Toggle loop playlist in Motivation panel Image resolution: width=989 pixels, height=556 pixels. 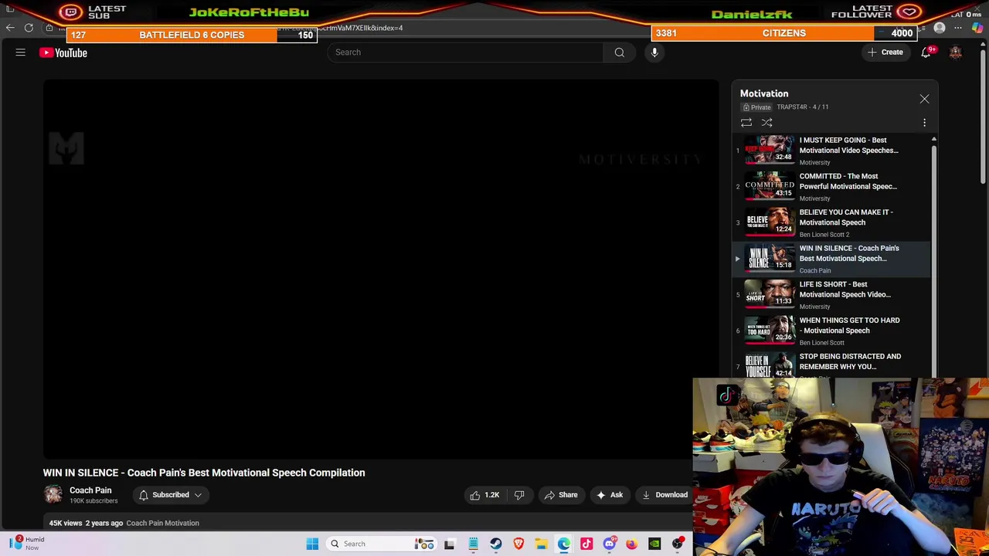click(x=746, y=123)
